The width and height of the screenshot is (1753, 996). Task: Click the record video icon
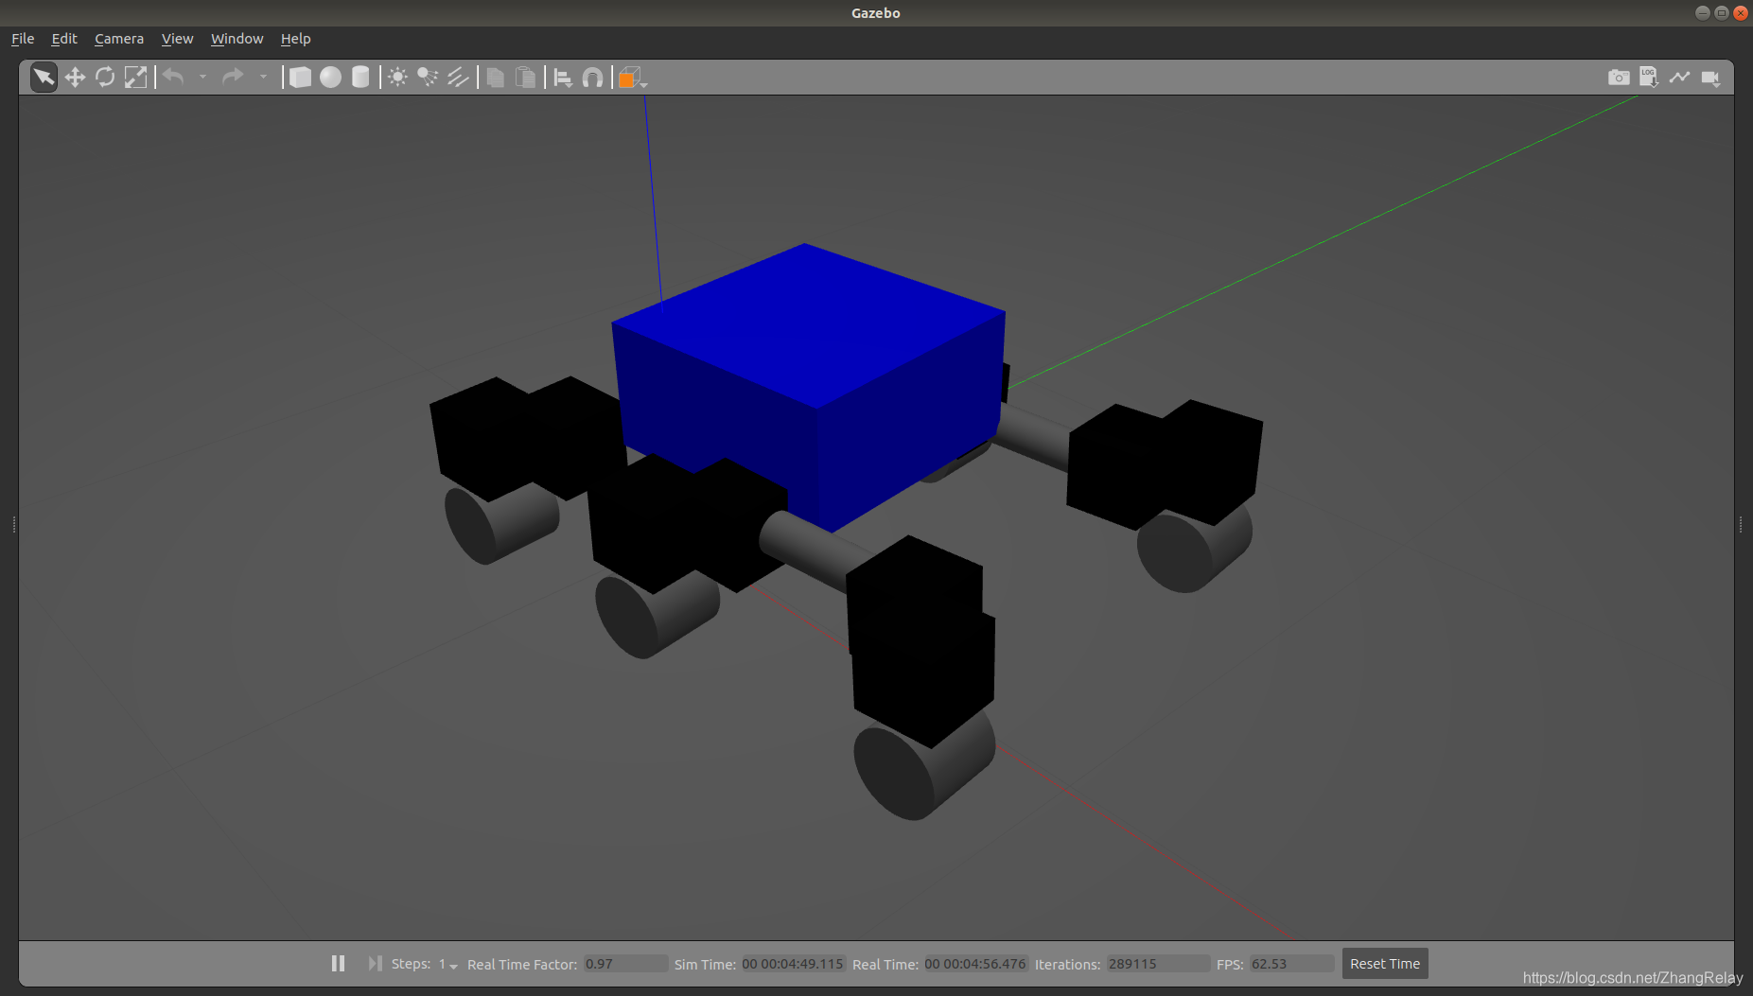tap(1710, 78)
